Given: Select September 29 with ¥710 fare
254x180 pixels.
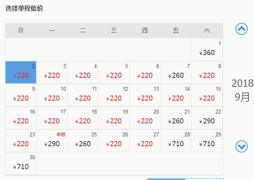Looking at the screenshot, I should (x=207, y=141).
